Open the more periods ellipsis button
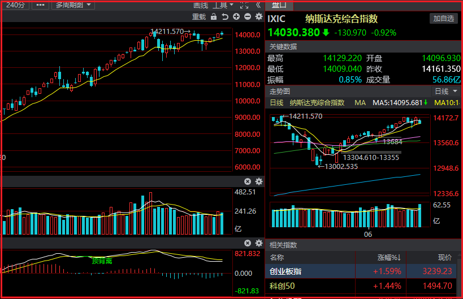Viewport: 463px width, 299px height. pyautogui.click(x=41, y=5)
